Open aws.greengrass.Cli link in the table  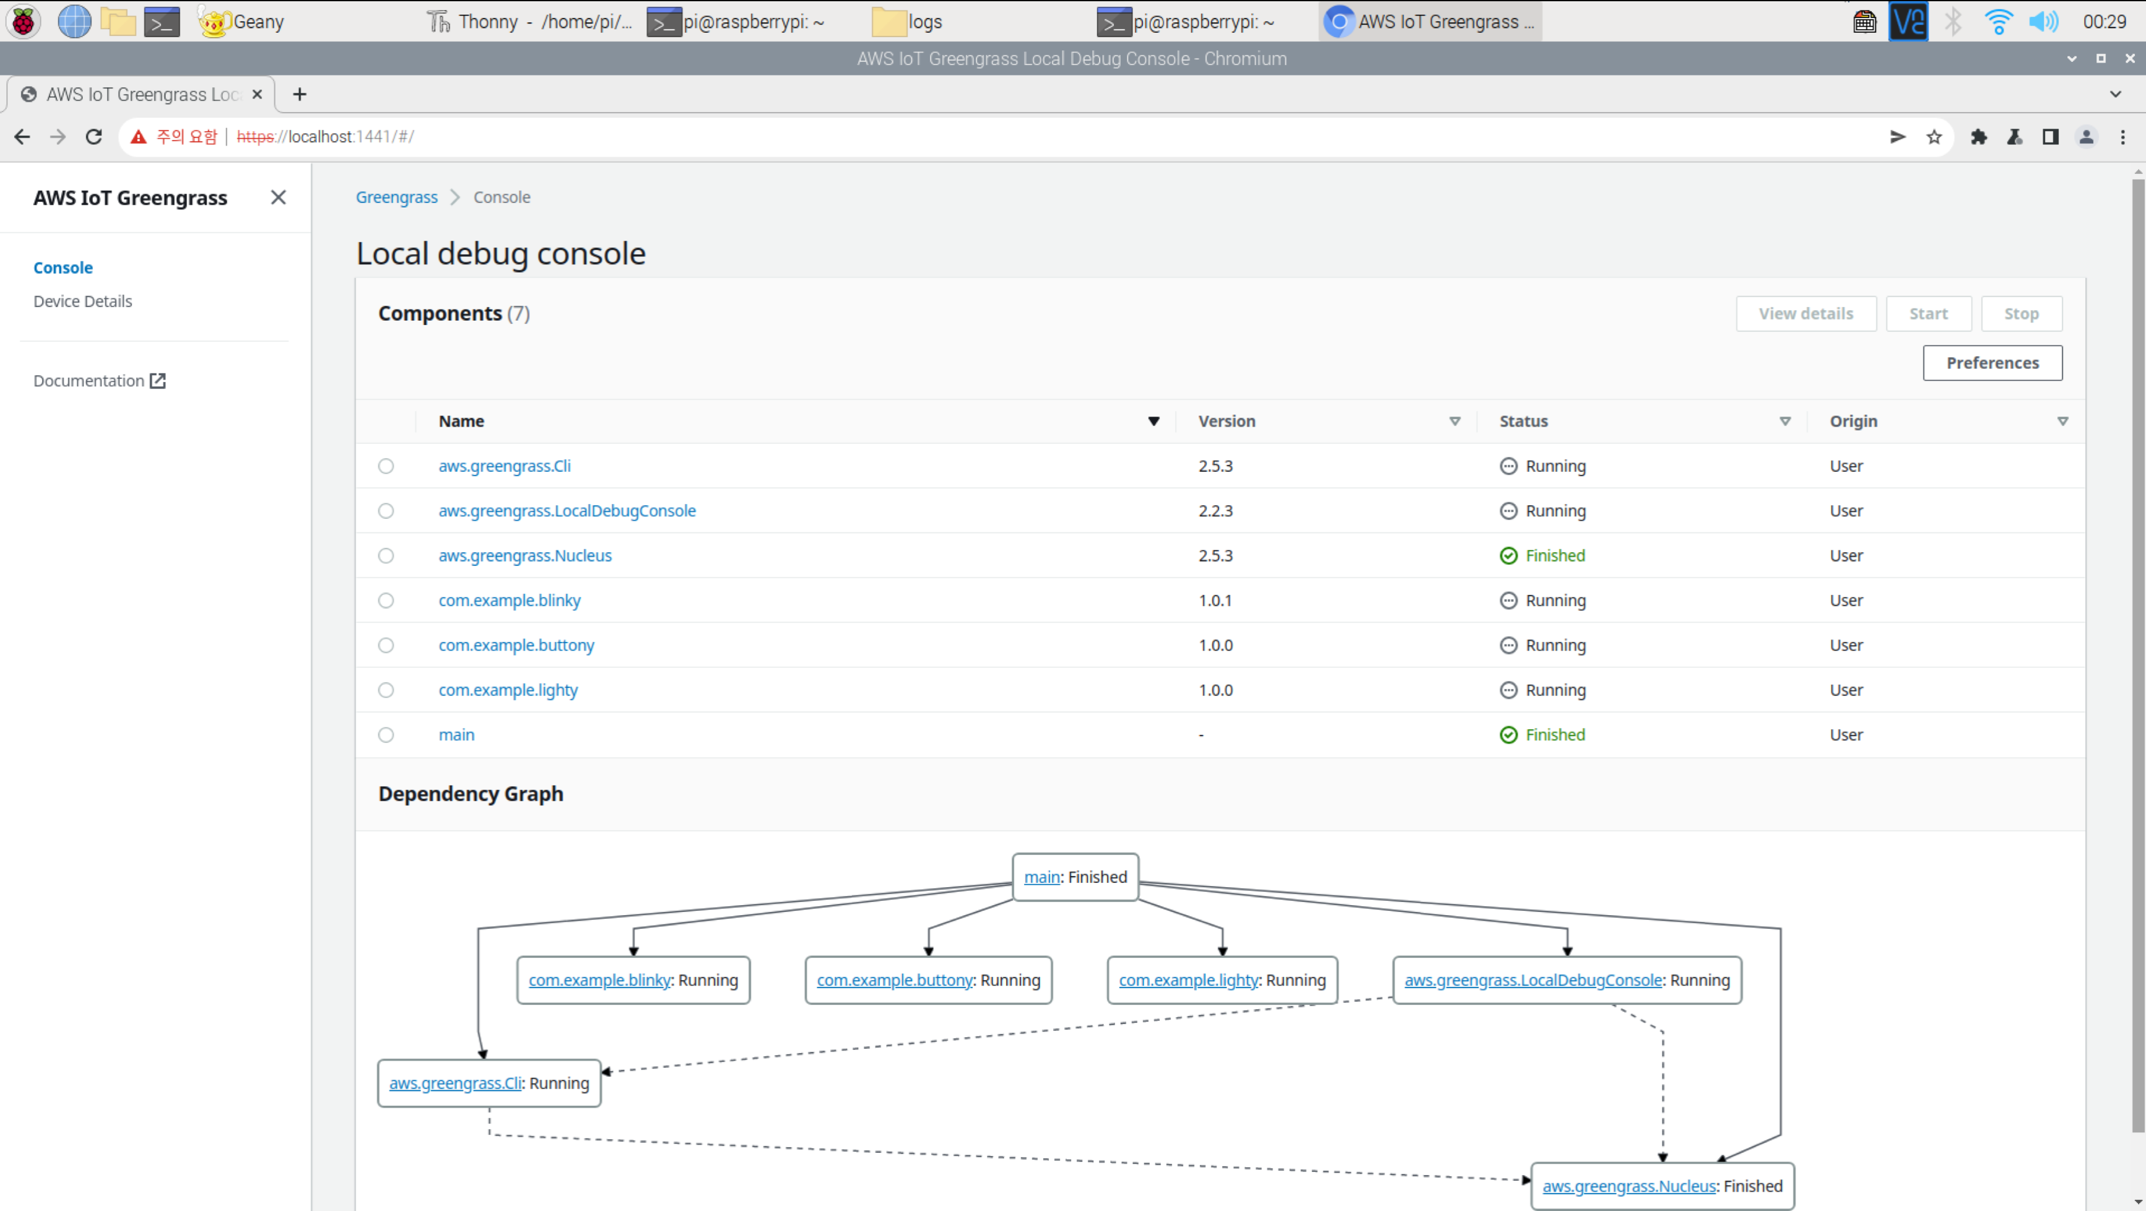tap(505, 466)
